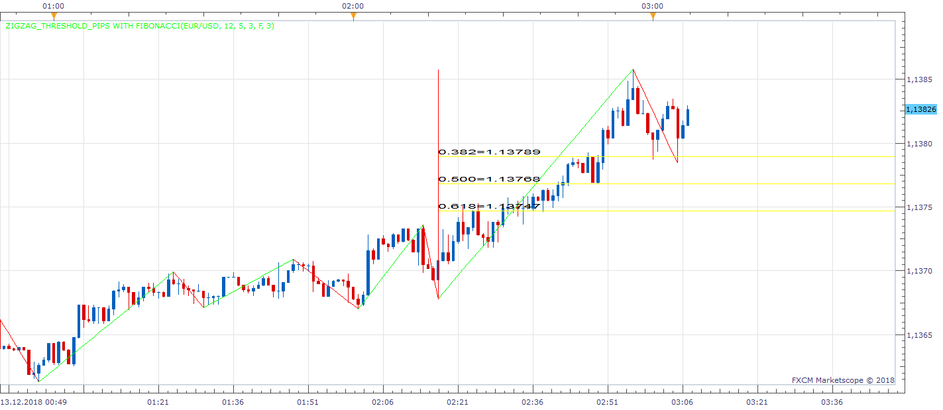Click the 01:21 time axis label
The width and height of the screenshot is (943, 410).
(x=158, y=402)
